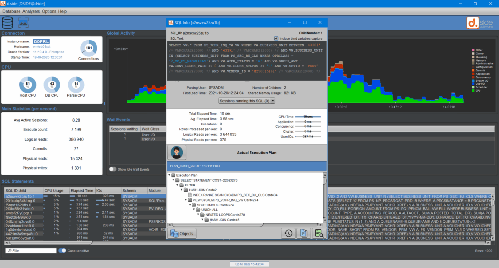Click the Parse CPU gauge showing 14
The width and height of the screenshot is (499, 268).
(76, 84)
